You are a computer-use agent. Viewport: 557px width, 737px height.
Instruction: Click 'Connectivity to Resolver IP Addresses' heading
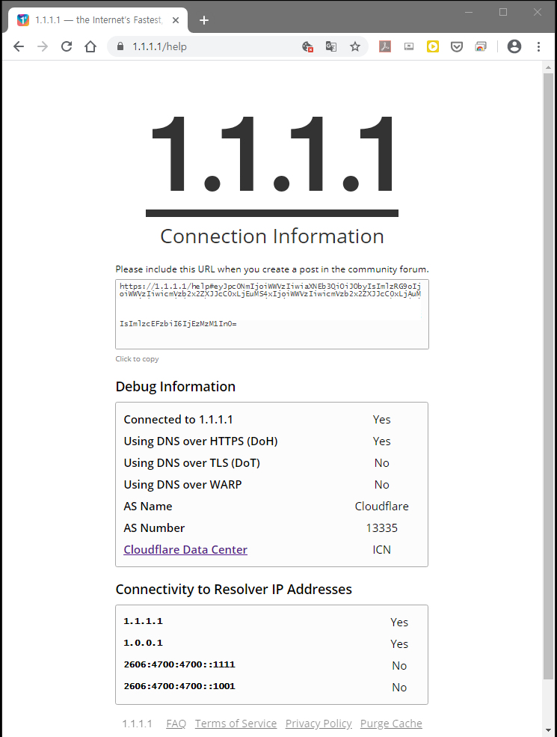click(233, 589)
